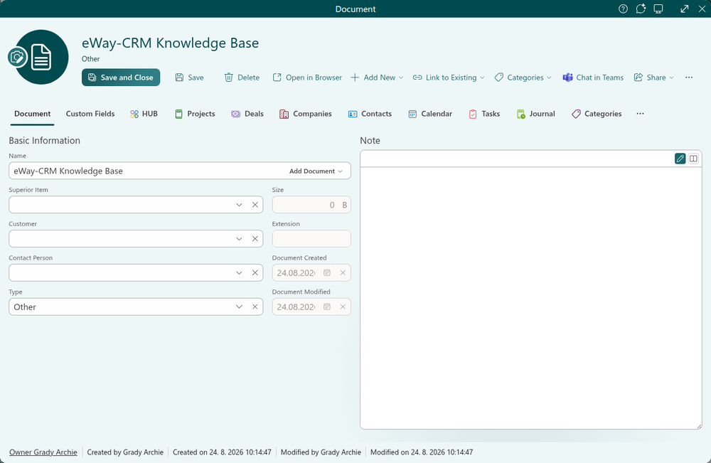The image size is (711, 463).
Task: Click inside the Note text area
Action: pyautogui.click(x=530, y=298)
